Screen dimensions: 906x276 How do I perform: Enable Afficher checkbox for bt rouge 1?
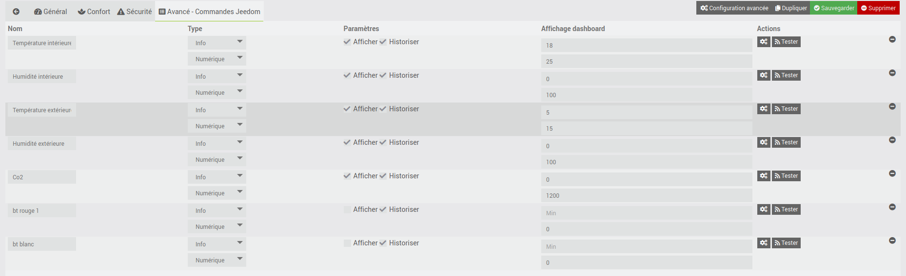pos(347,209)
